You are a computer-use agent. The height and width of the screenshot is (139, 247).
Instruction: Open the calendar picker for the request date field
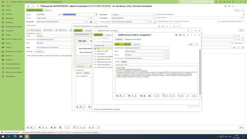tap(96, 15)
